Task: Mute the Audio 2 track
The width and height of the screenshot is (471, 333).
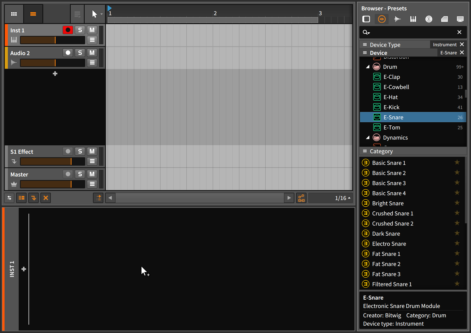Action: point(92,53)
